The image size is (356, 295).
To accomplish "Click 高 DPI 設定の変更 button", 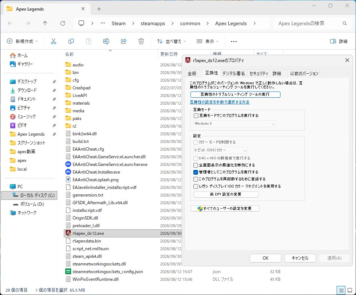I will (226, 194).
